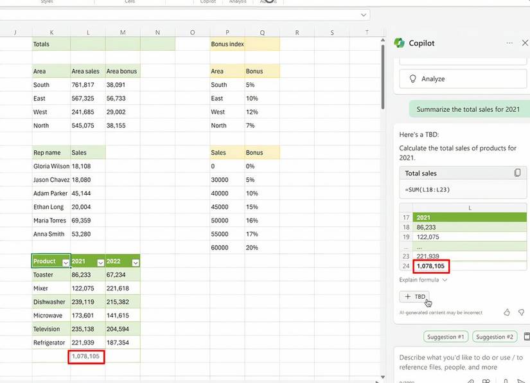Give thumbs up to Copilot response
Screen dimensions: 530x383
[x=507, y=312]
